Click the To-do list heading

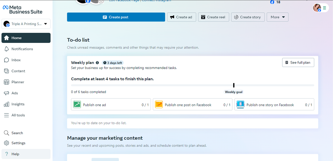[x=78, y=40]
